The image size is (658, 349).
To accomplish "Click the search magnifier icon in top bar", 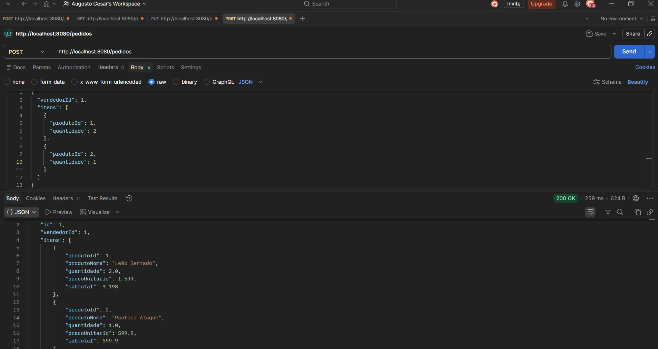I will pyautogui.click(x=307, y=4).
